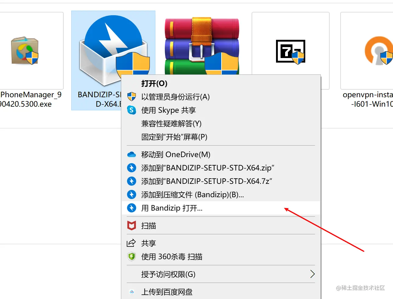Open 授予访问权限(G) menu entry
This screenshot has height=299, width=393.
(x=221, y=274)
